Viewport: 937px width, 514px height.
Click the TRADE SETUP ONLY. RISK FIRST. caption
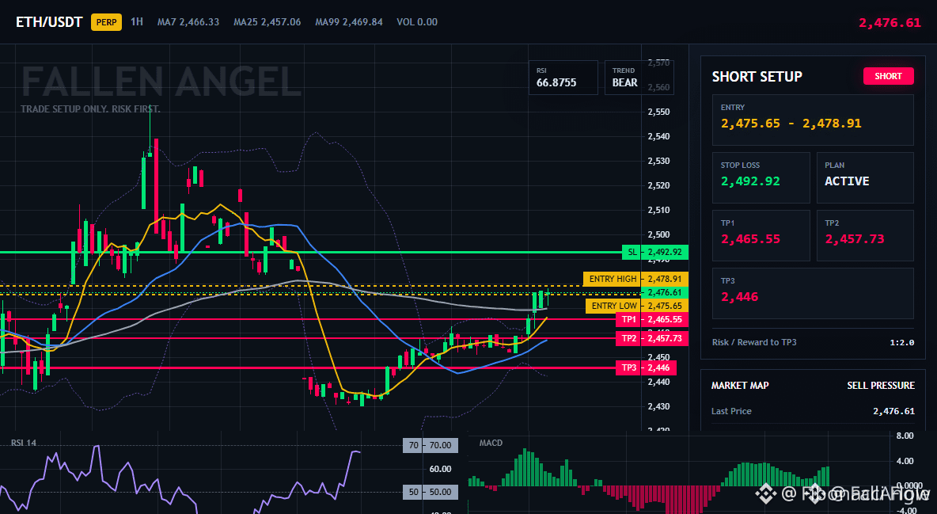(90, 109)
